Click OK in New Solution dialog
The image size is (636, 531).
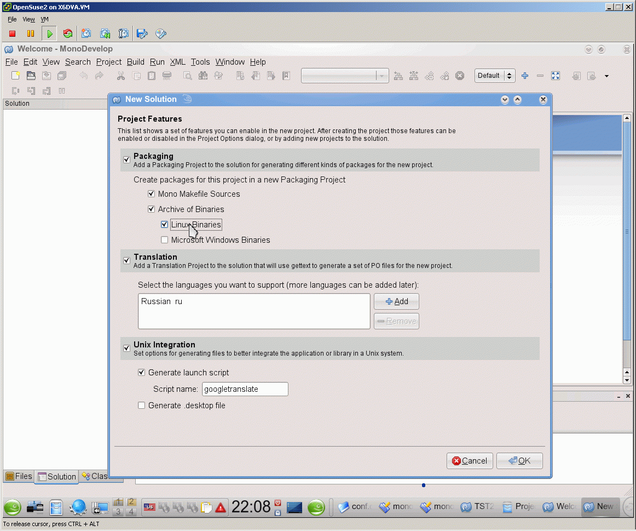(519, 461)
